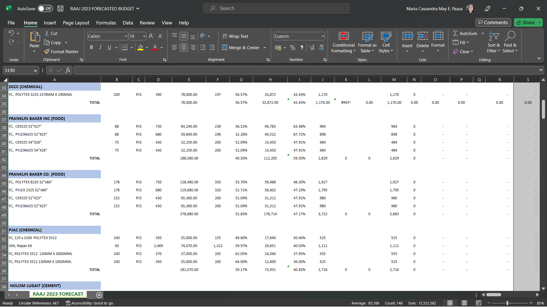Click the Save icon in title bar
Viewport: 547px width, 307px height.
60,9
